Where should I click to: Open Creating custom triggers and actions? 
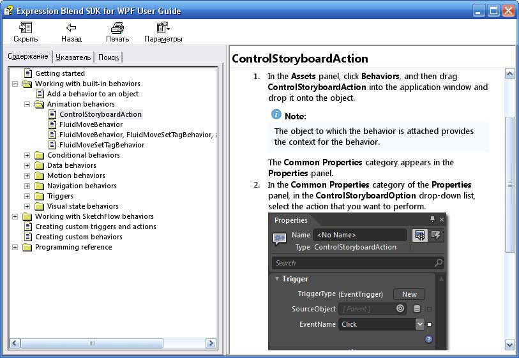coord(96,227)
